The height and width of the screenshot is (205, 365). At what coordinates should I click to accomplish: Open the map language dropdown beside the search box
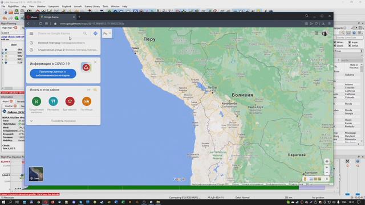tap(107, 34)
